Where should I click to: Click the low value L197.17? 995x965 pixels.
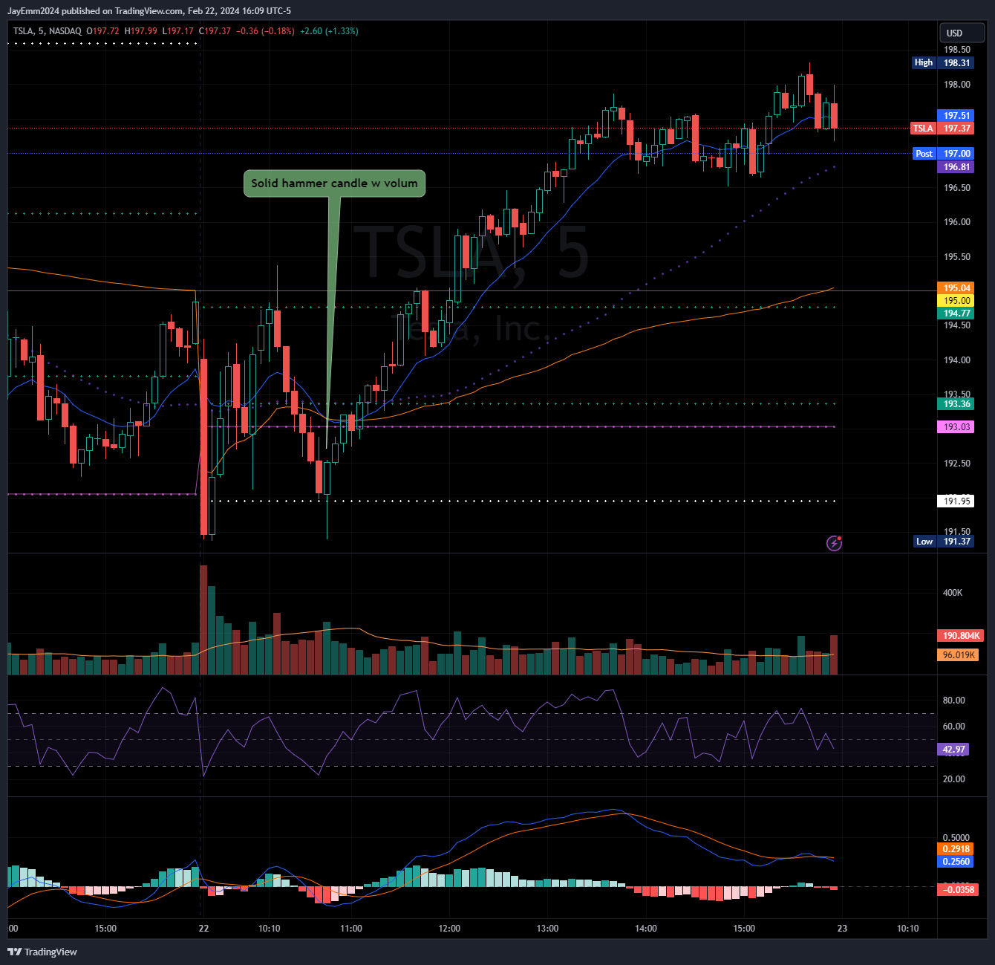[x=178, y=31]
